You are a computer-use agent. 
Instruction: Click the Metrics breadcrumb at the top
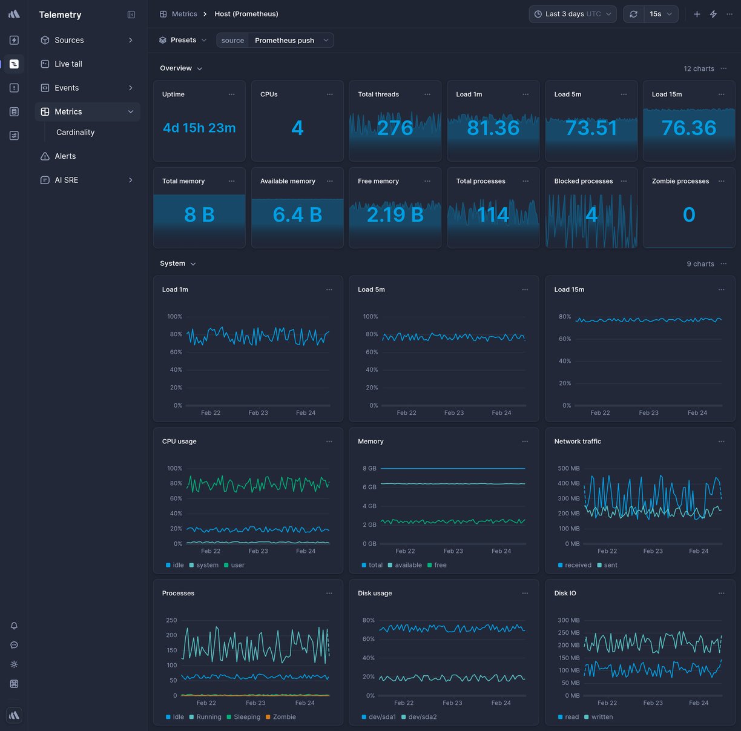pyautogui.click(x=185, y=13)
